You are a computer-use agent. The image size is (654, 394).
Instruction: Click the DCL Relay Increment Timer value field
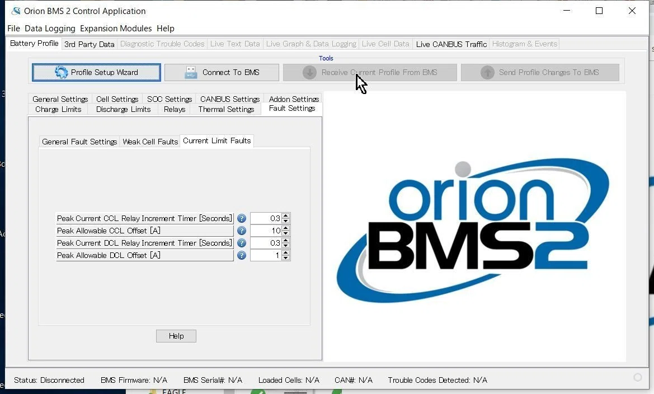pyautogui.click(x=266, y=243)
